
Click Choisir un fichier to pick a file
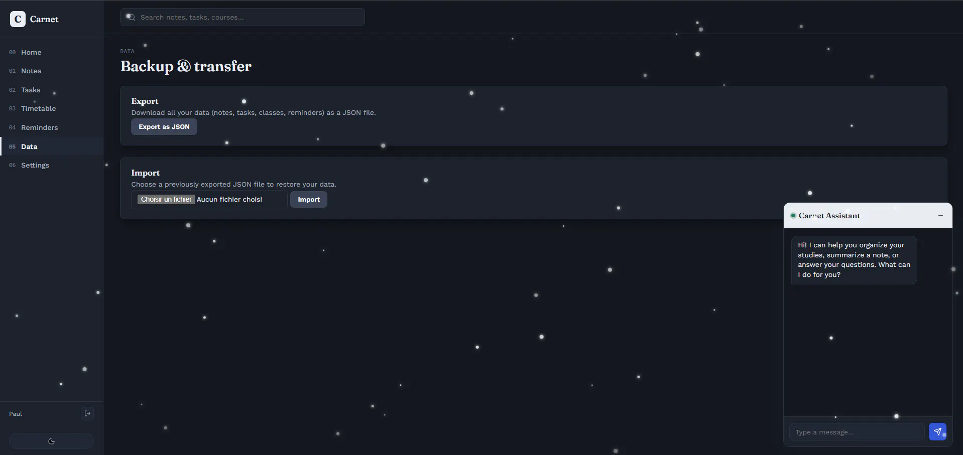(x=166, y=199)
